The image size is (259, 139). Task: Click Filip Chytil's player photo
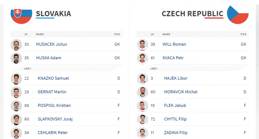(142, 119)
